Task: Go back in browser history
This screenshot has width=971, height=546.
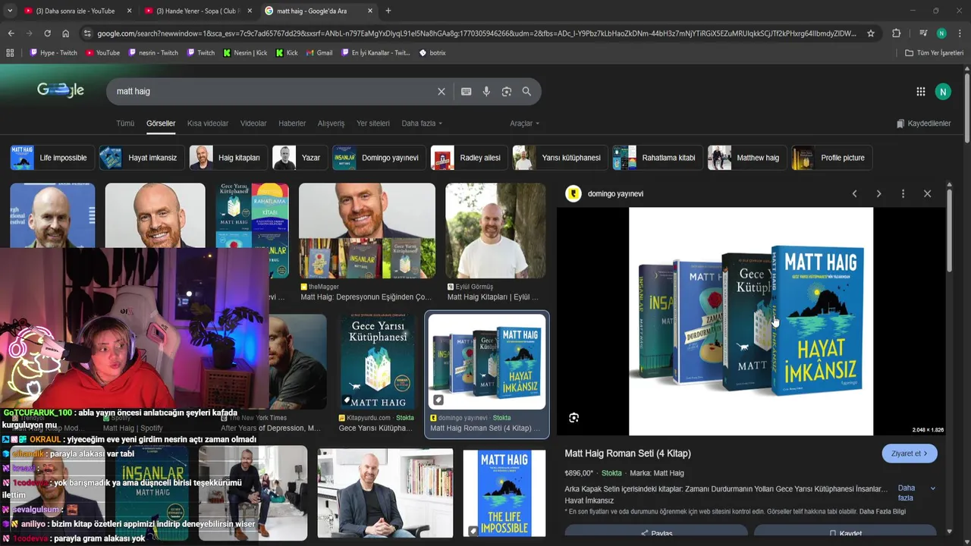Action: pos(11,33)
